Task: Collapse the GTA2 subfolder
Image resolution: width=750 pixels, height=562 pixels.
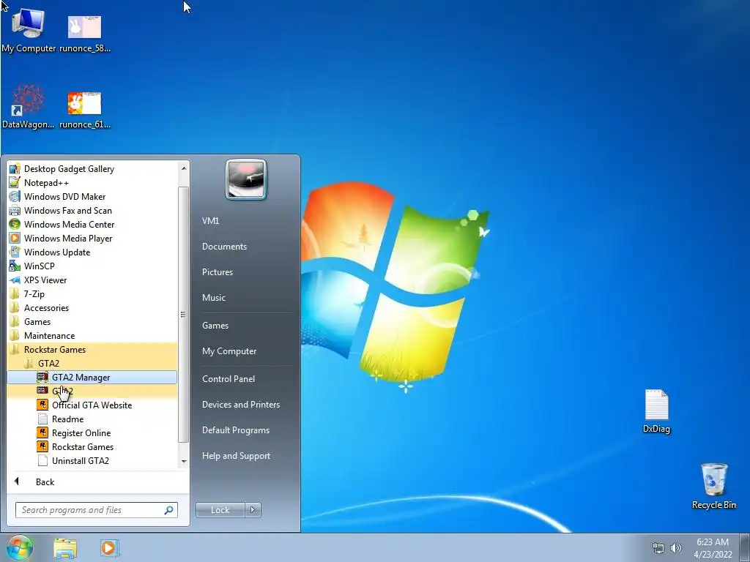Action: (92, 363)
